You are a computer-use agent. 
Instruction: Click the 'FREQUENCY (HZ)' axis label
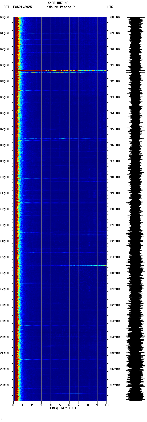click(63, 408)
